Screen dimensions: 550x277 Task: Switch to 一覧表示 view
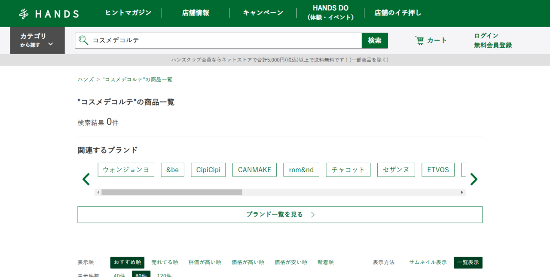[468, 262]
